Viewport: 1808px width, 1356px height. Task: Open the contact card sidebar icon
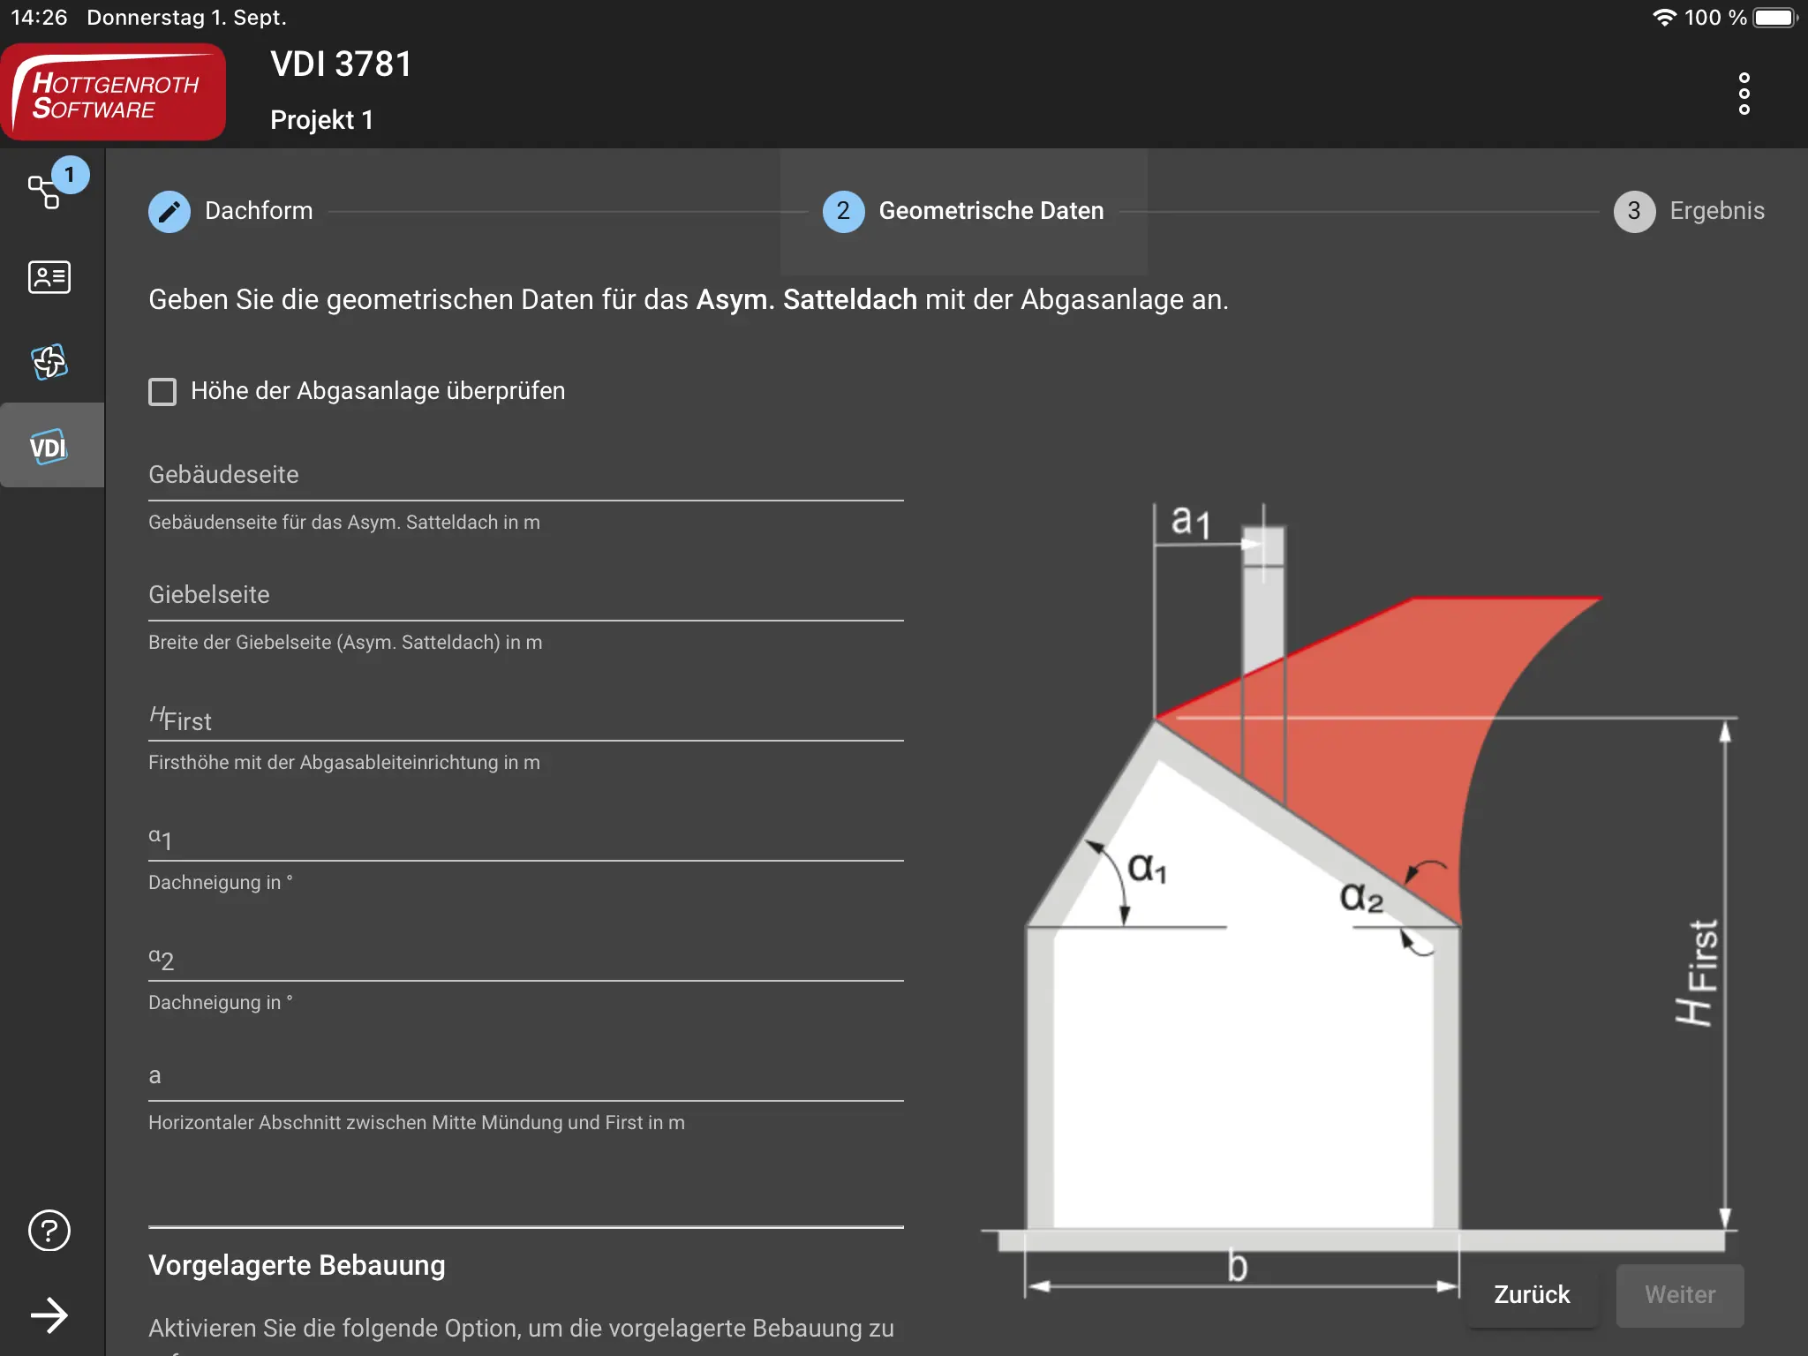click(49, 277)
